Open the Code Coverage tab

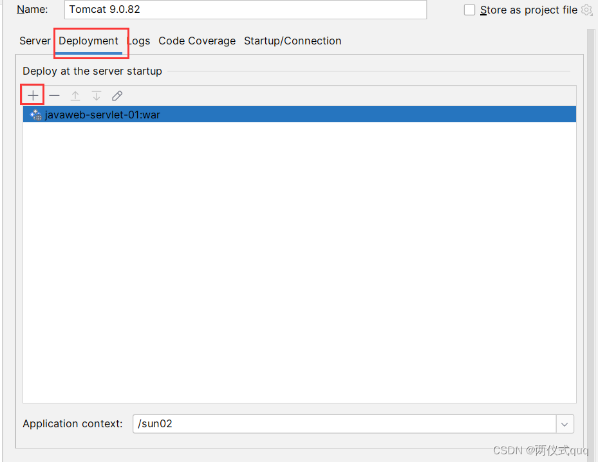(197, 41)
